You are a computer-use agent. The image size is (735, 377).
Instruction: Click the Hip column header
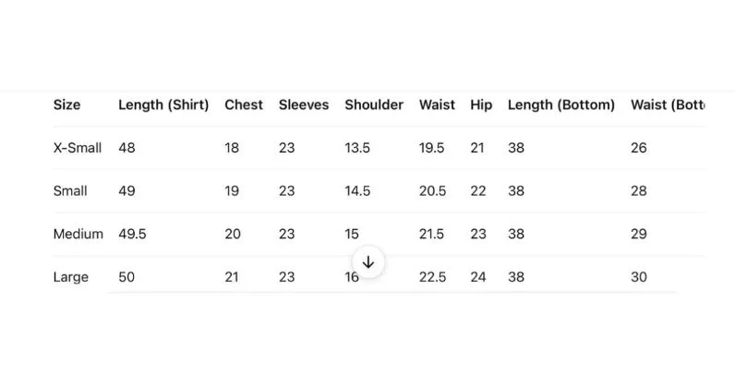tap(481, 105)
